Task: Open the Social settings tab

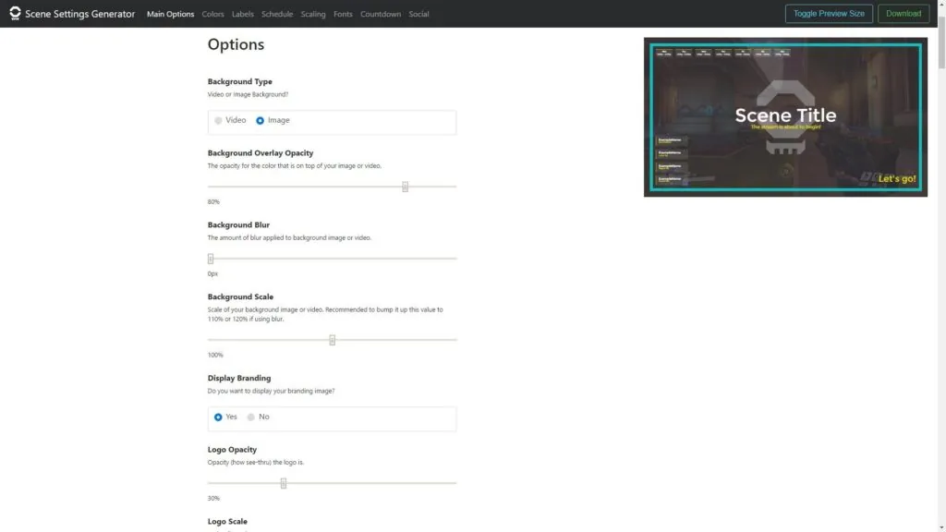Action: [x=418, y=14]
